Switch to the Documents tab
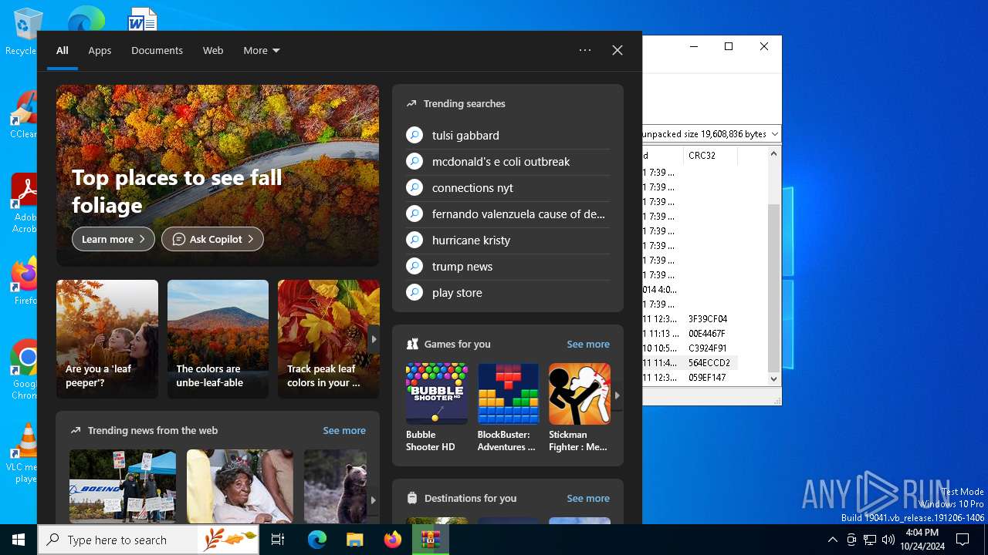Image resolution: width=988 pixels, height=555 pixels. (157, 50)
